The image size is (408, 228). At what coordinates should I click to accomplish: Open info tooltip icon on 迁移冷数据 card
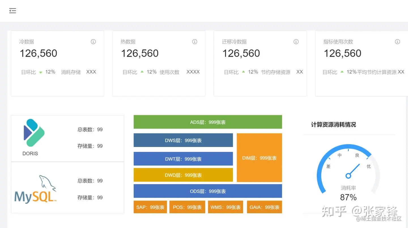pos(296,42)
